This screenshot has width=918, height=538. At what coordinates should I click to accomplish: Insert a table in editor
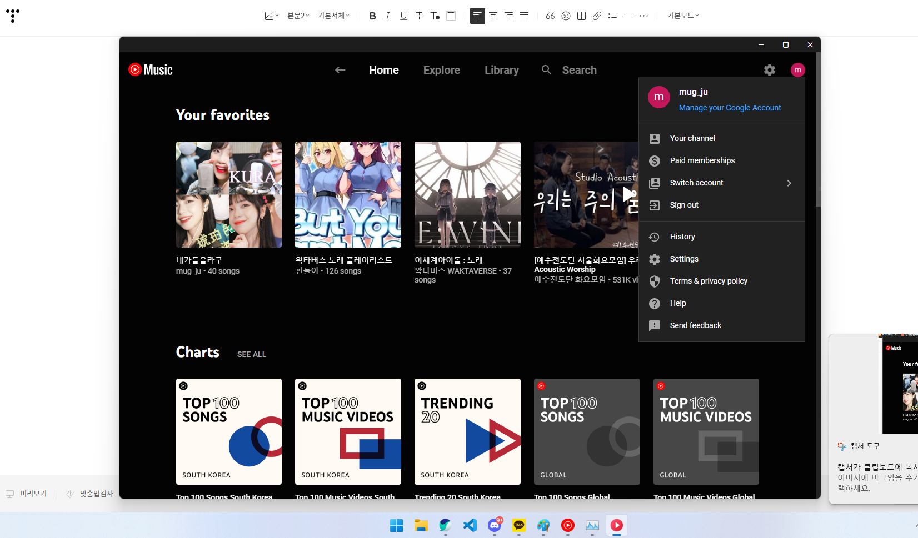581,16
